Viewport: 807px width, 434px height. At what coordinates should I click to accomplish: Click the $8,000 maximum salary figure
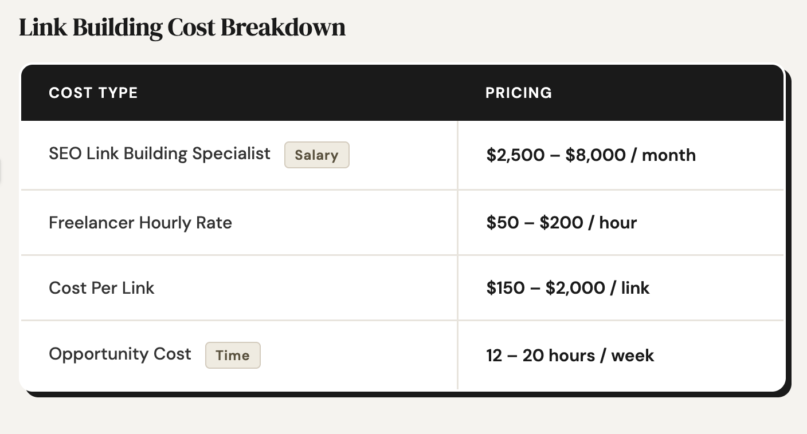click(x=595, y=155)
